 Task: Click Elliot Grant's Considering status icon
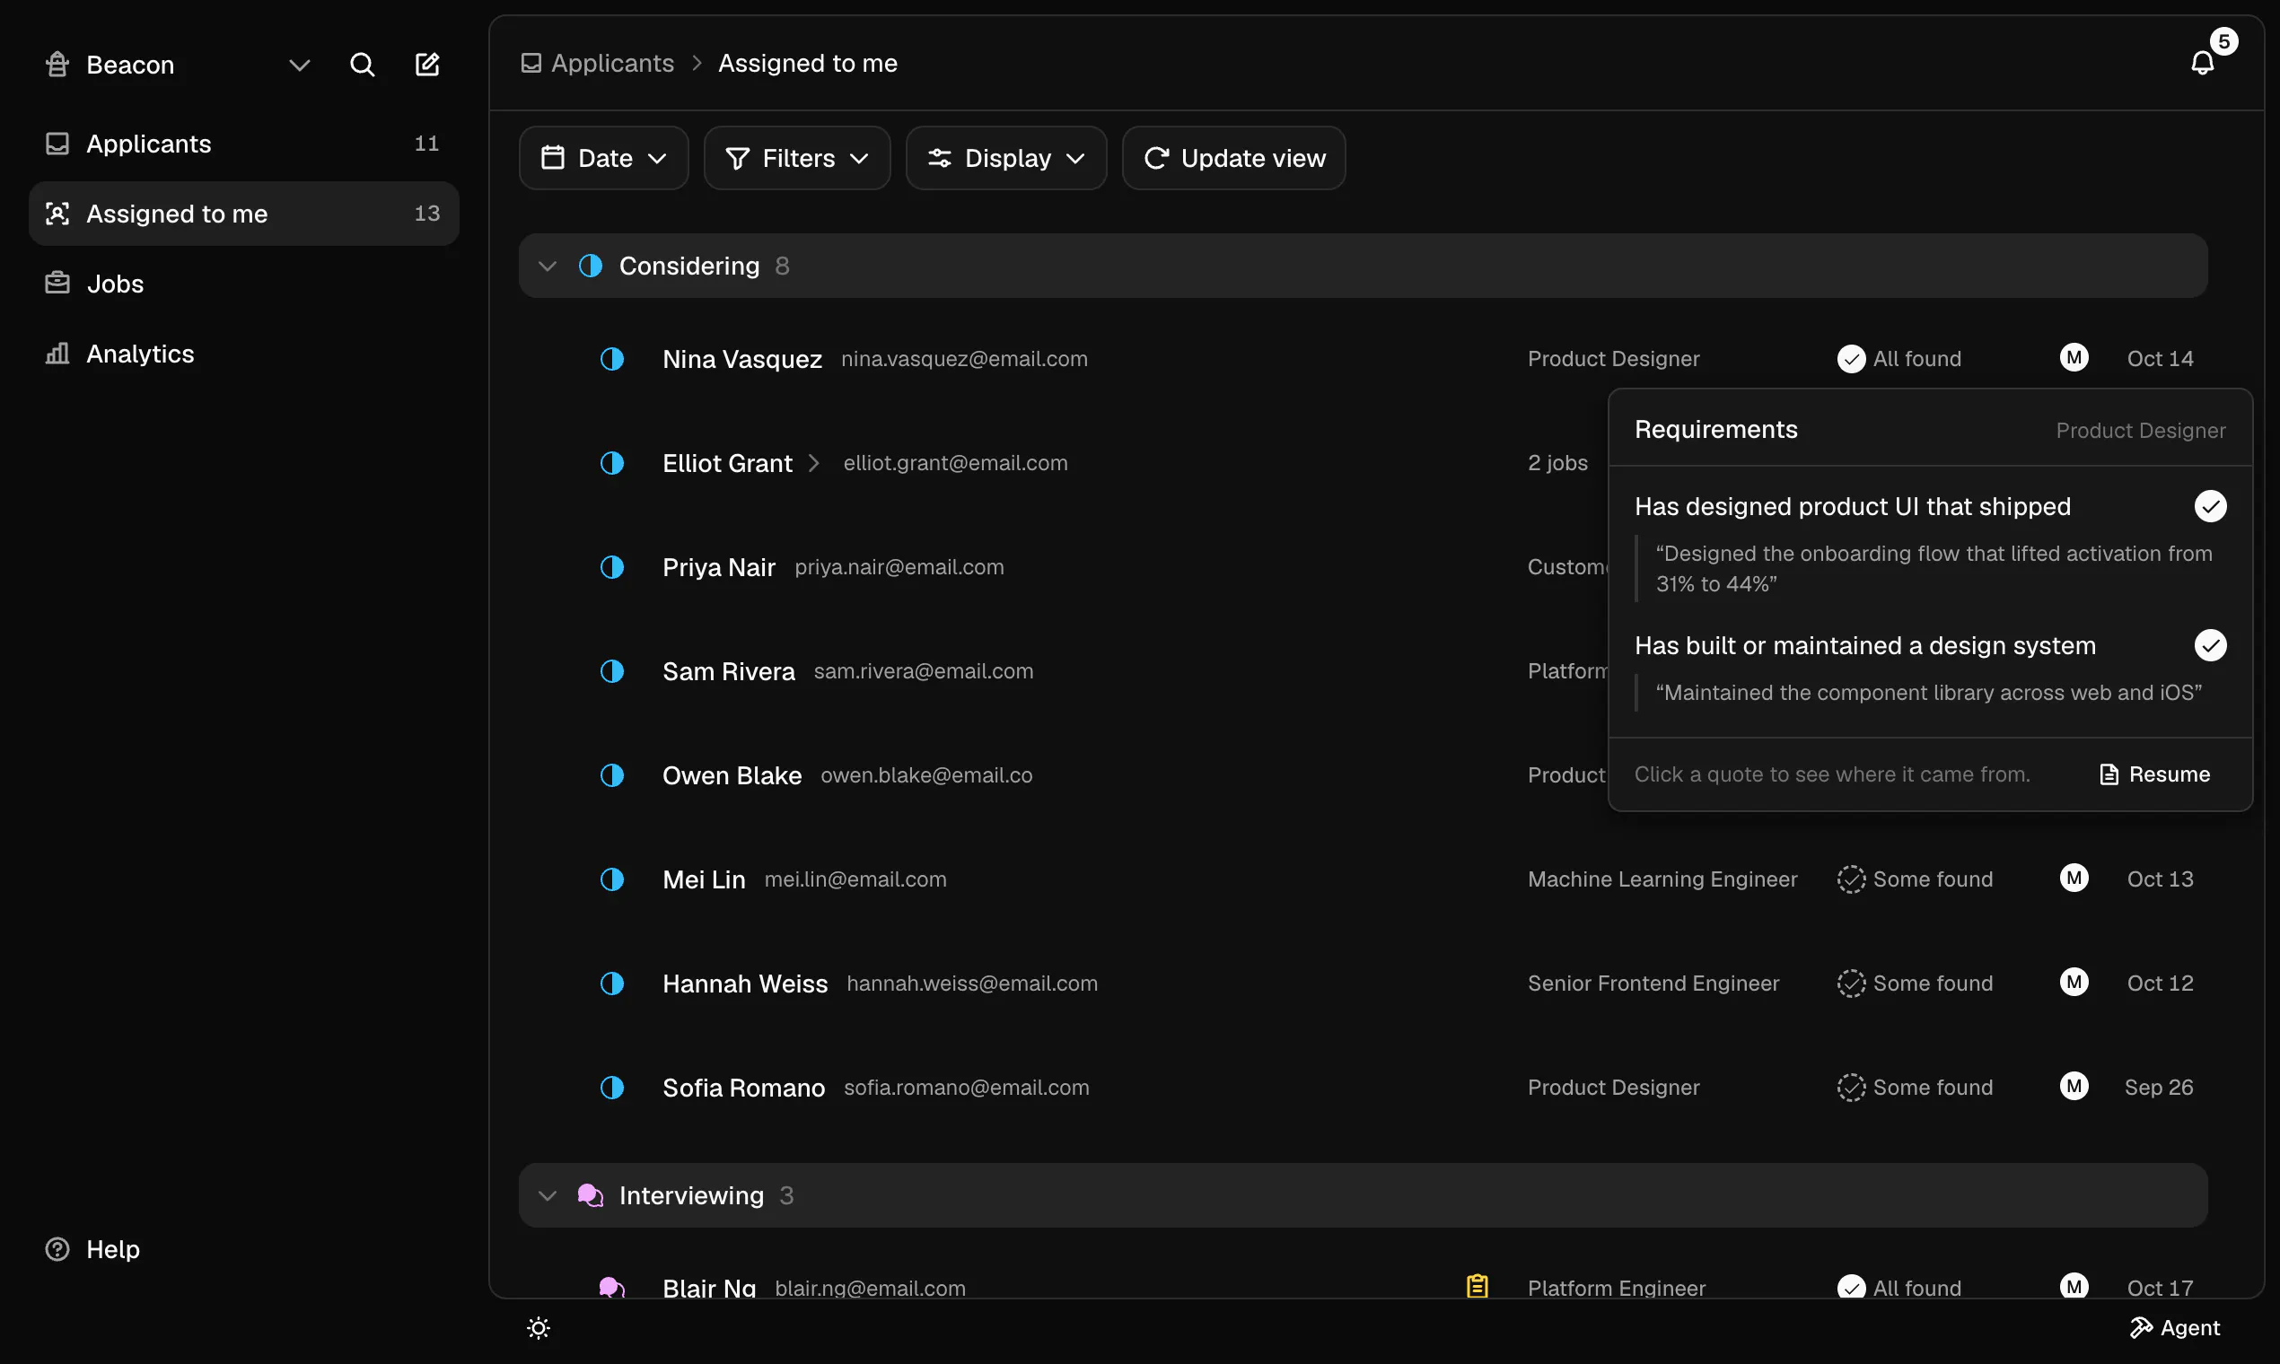tap(612, 463)
